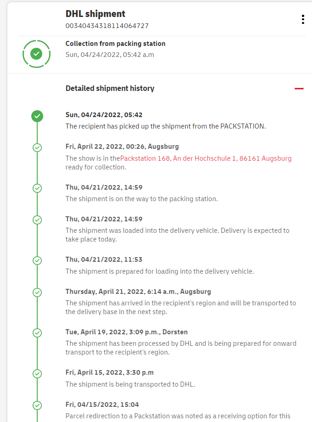This screenshot has height=422, width=312.
Task: Click the tracking number 00340434318114064727
Action: coord(107,26)
